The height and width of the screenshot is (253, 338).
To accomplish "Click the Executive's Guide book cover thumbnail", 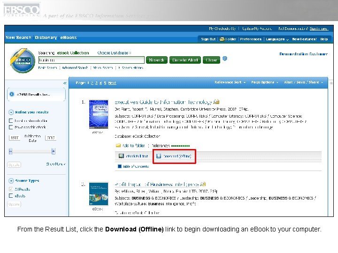I will coord(99,114).
